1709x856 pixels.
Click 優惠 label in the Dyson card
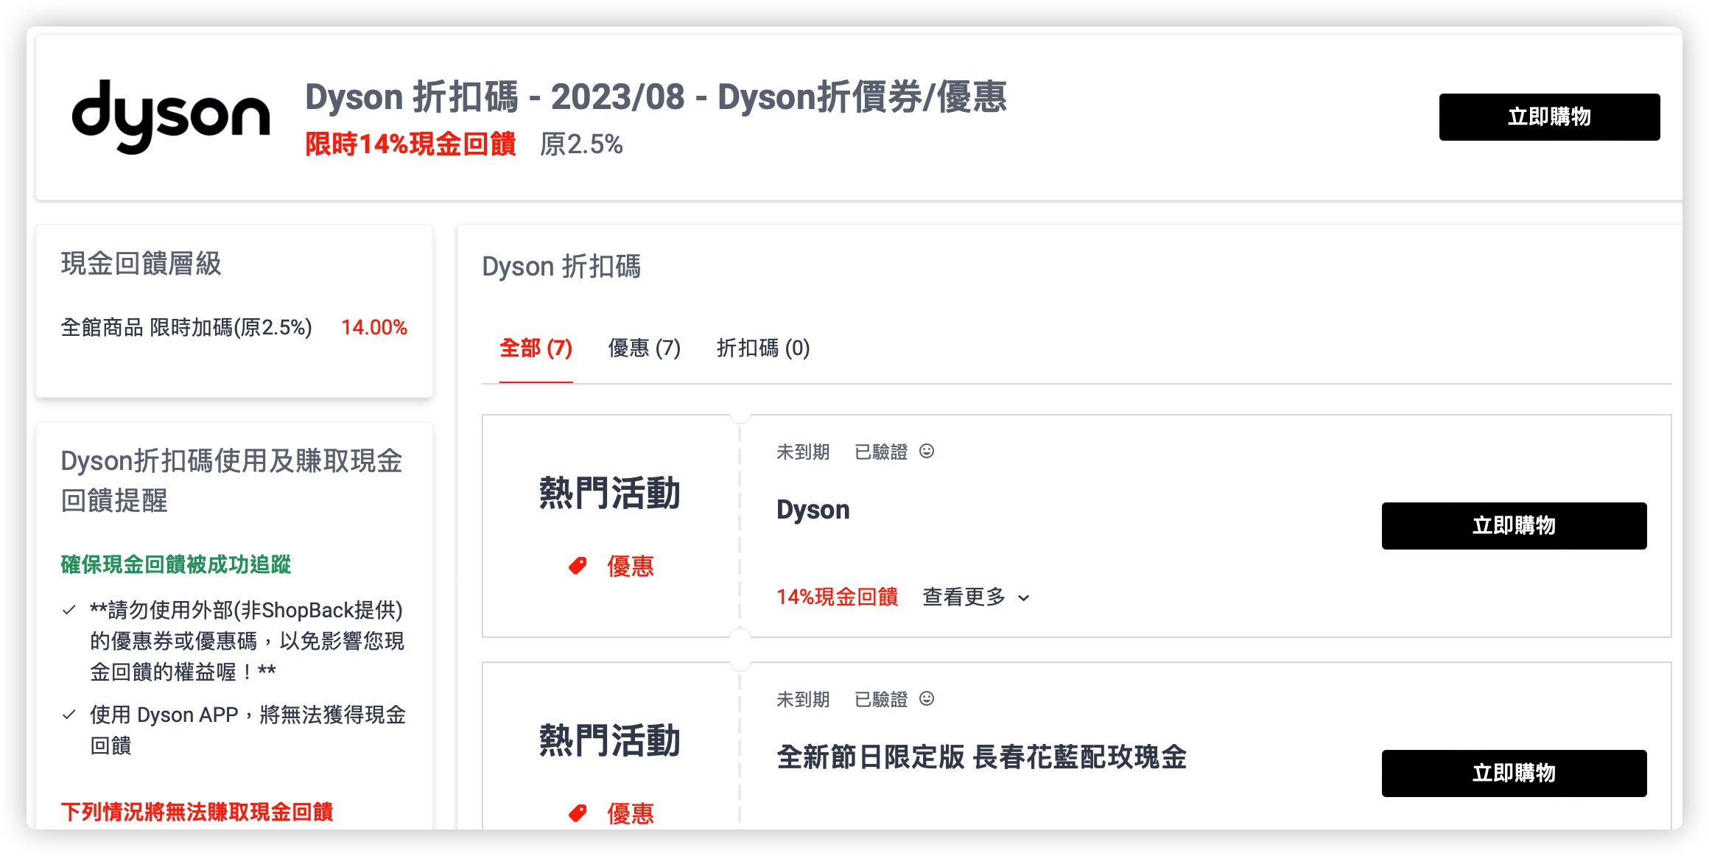(631, 566)
